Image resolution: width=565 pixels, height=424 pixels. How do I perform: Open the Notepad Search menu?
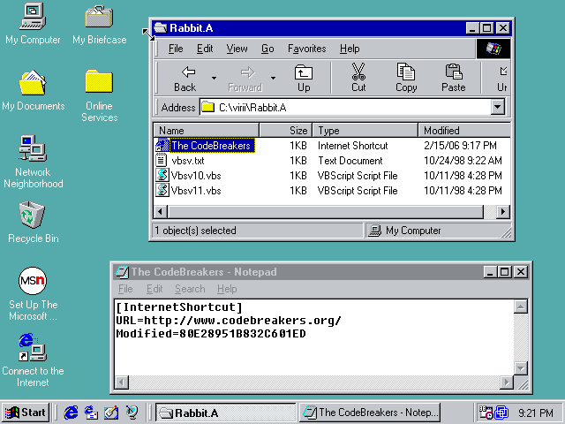click(x=190, y=289)
